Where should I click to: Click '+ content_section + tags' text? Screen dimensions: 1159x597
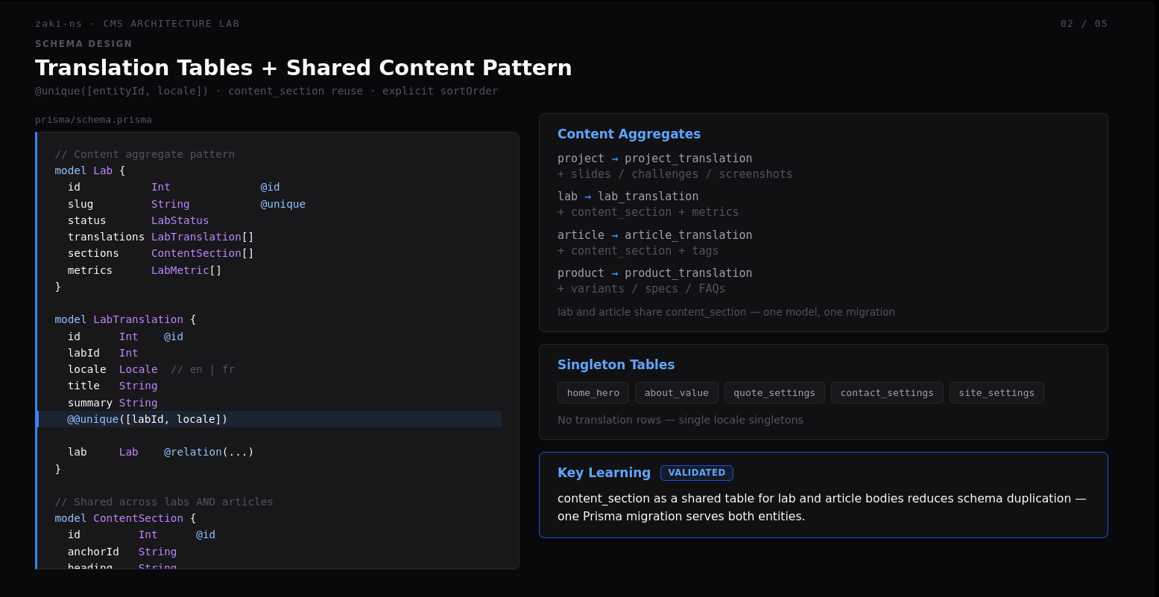(638, 251)
